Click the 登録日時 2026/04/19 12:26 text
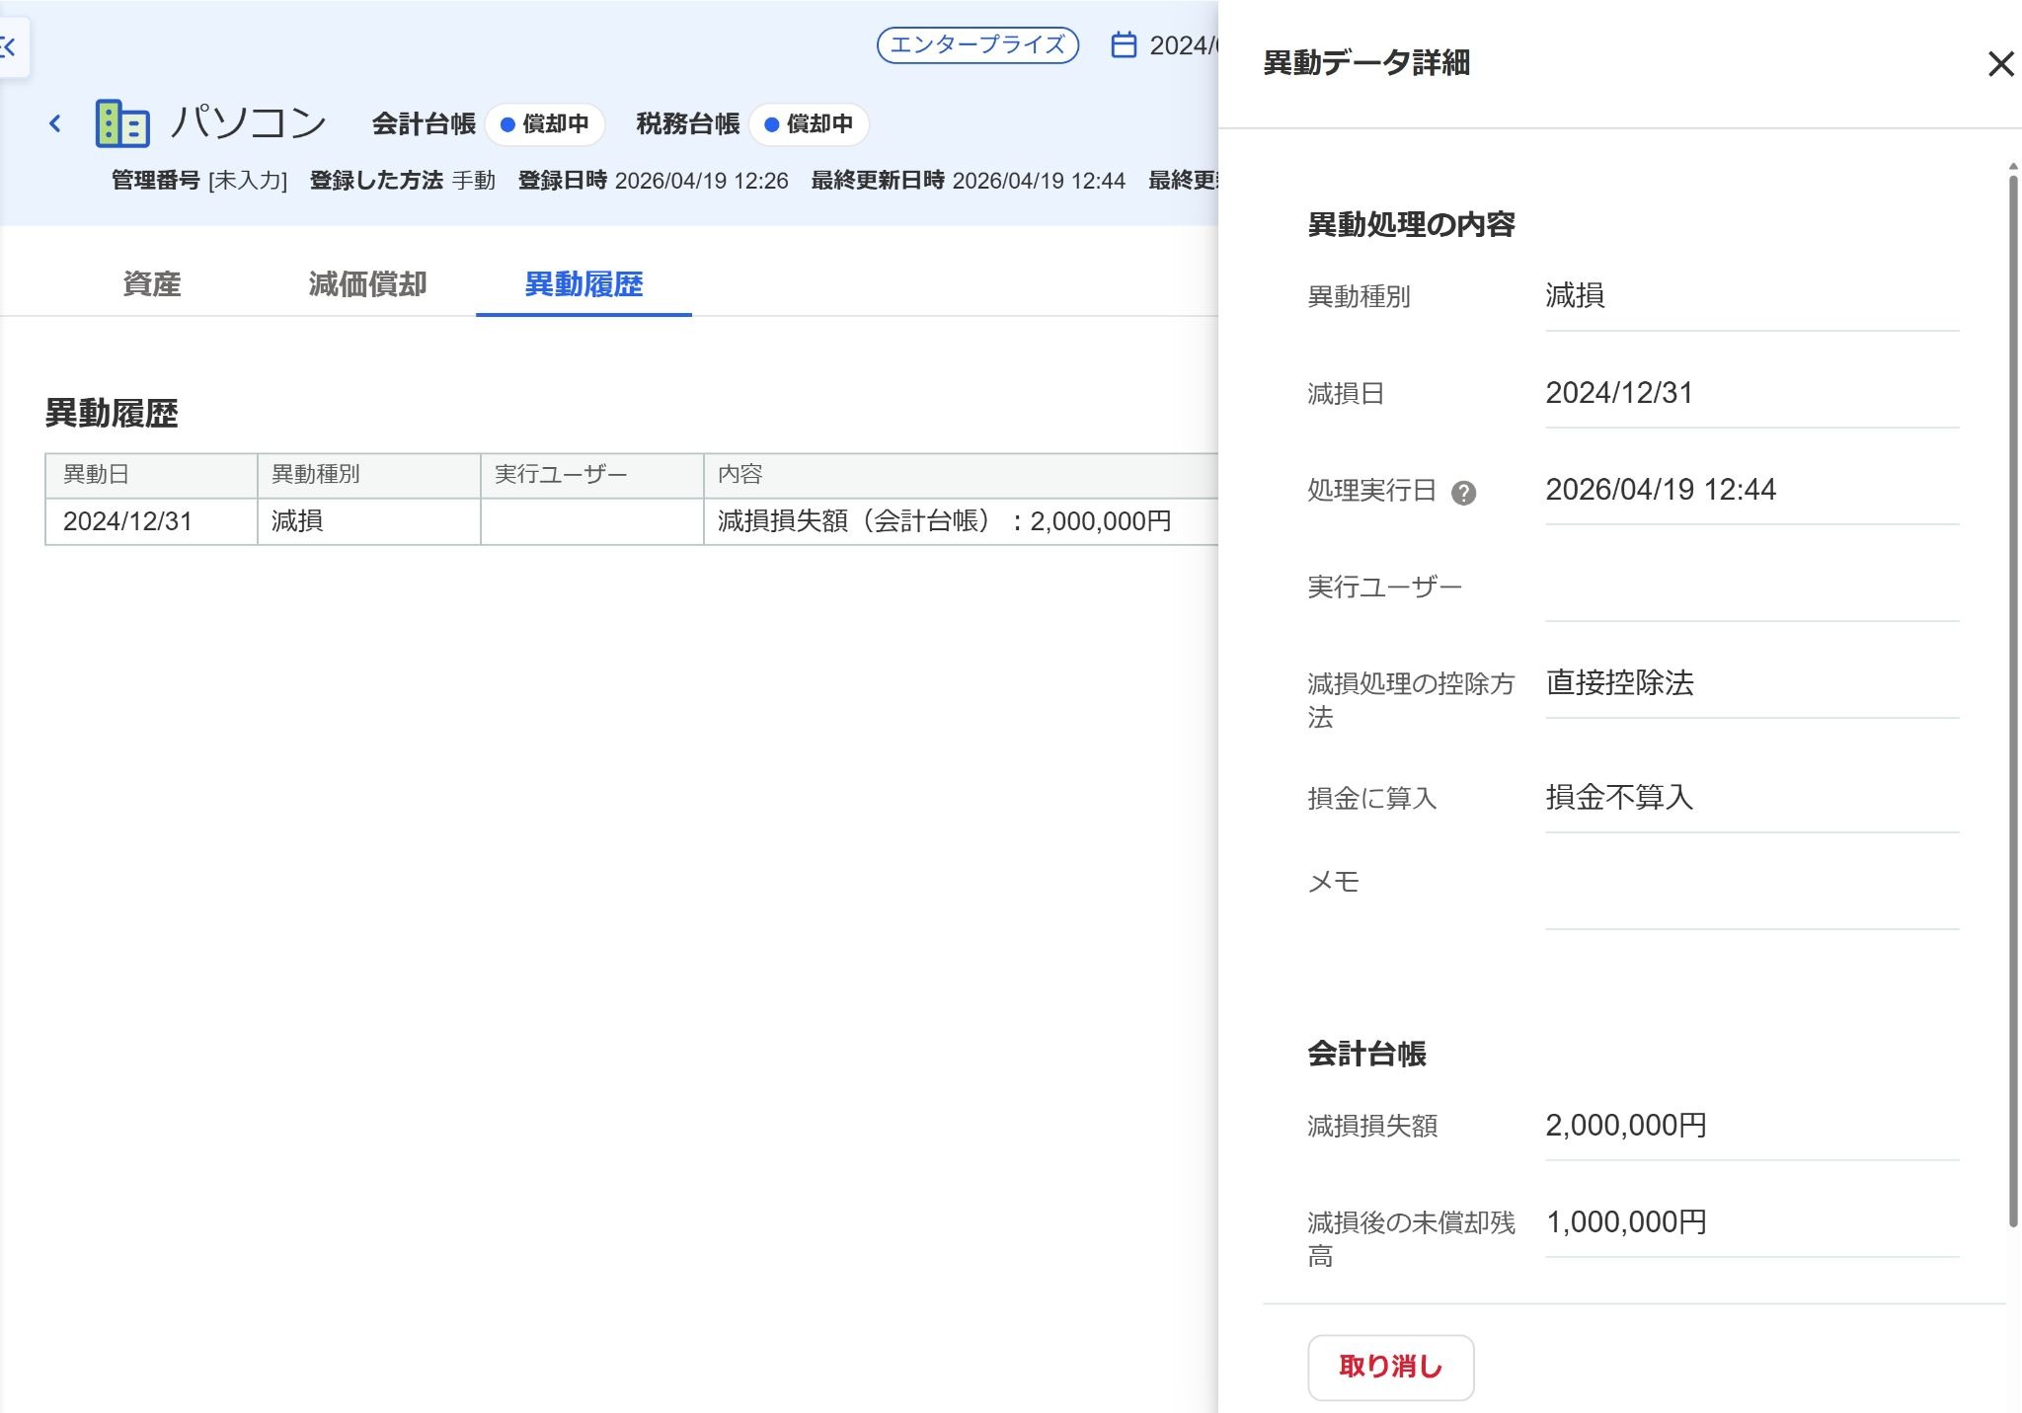The image size is (2022, 1413). (653, 181)
